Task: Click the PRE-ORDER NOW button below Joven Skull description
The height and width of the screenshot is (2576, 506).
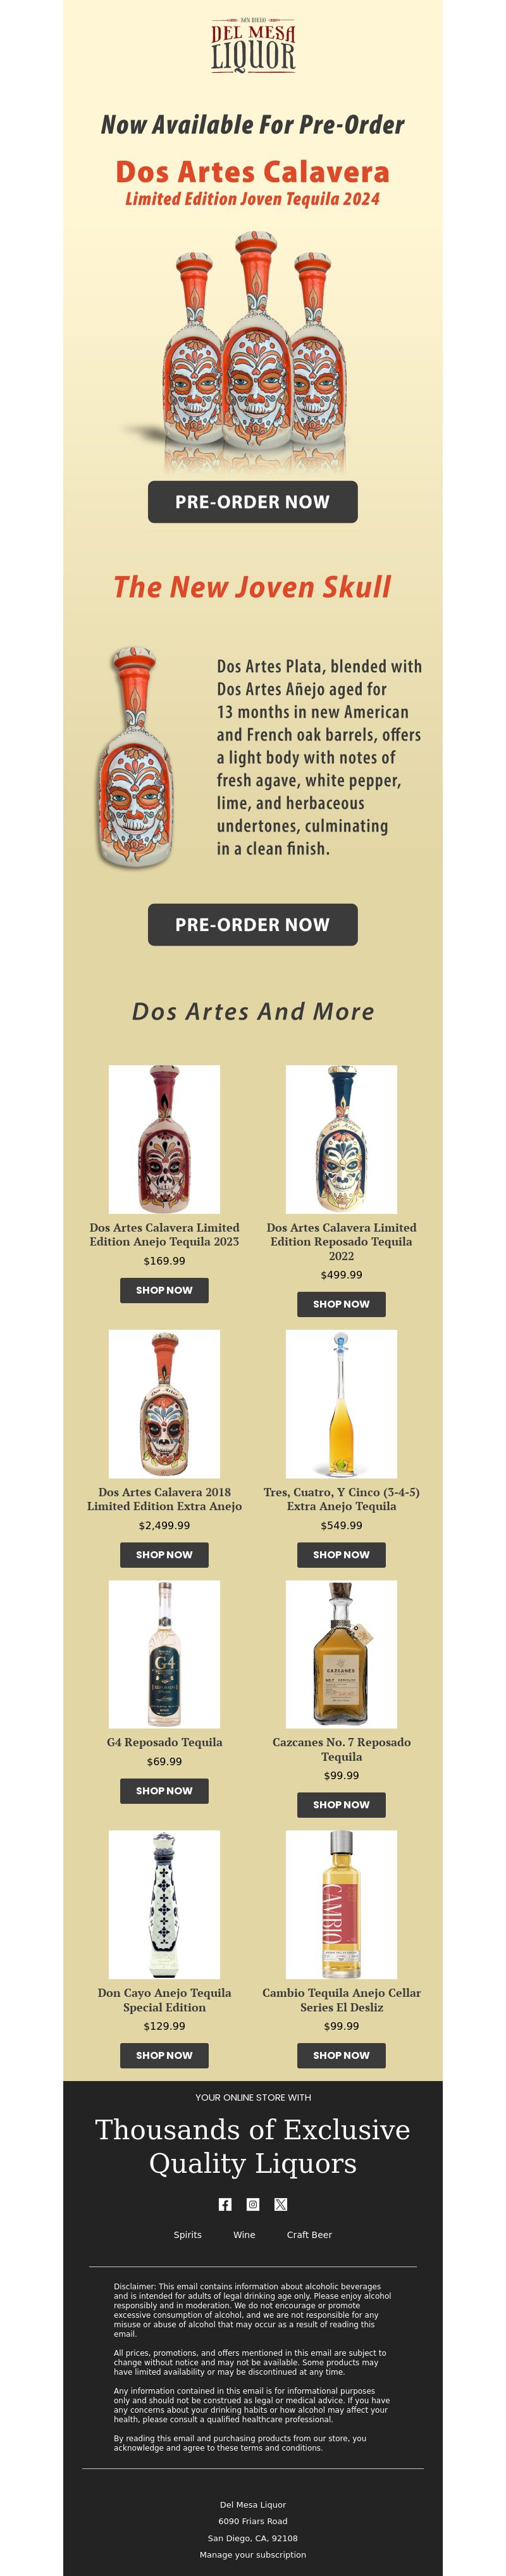Action: click(253, 925)
